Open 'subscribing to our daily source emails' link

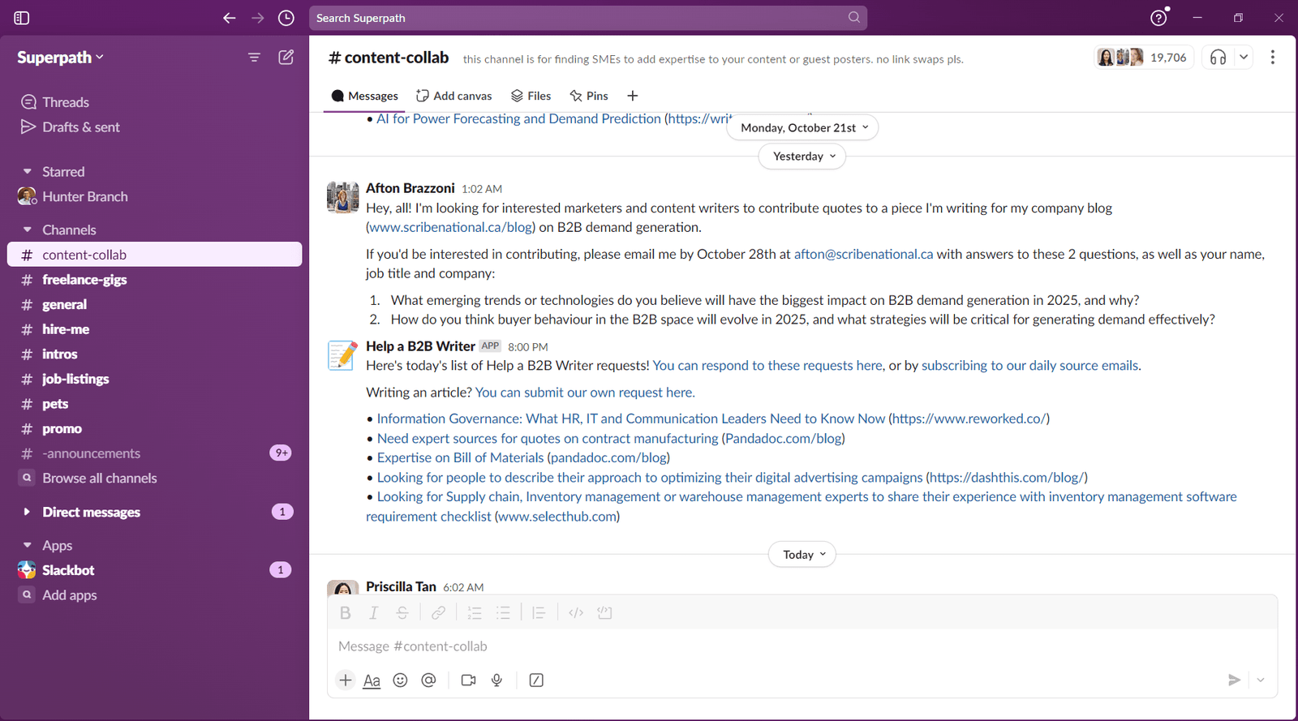[1029, 366]
